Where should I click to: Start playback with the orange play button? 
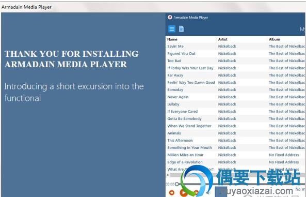pos(184,193)
